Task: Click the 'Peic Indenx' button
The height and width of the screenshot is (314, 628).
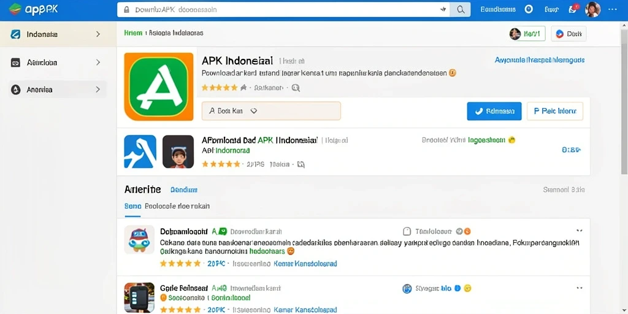Action: coord(554,111)
